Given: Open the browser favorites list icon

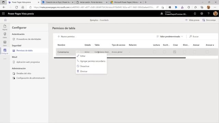Looking at the screenshot, I should [x=195, y=7].
